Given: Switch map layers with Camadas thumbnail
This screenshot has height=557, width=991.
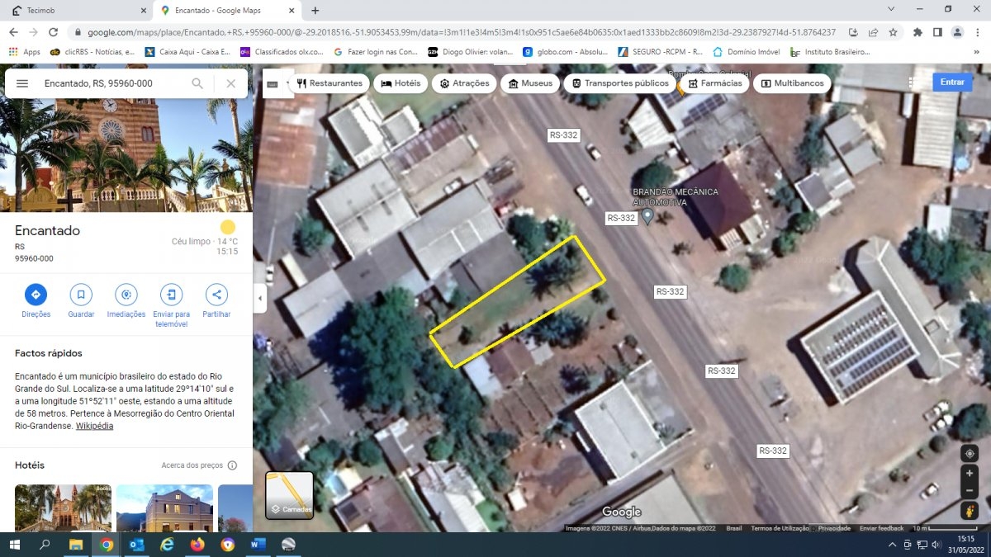Looking at the screenshot, I should coord(289,494).
